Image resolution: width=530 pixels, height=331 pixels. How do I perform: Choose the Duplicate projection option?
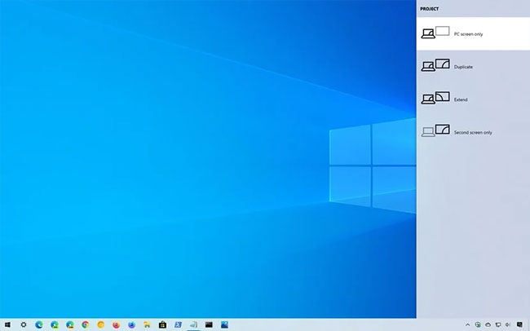pos(473,67)
